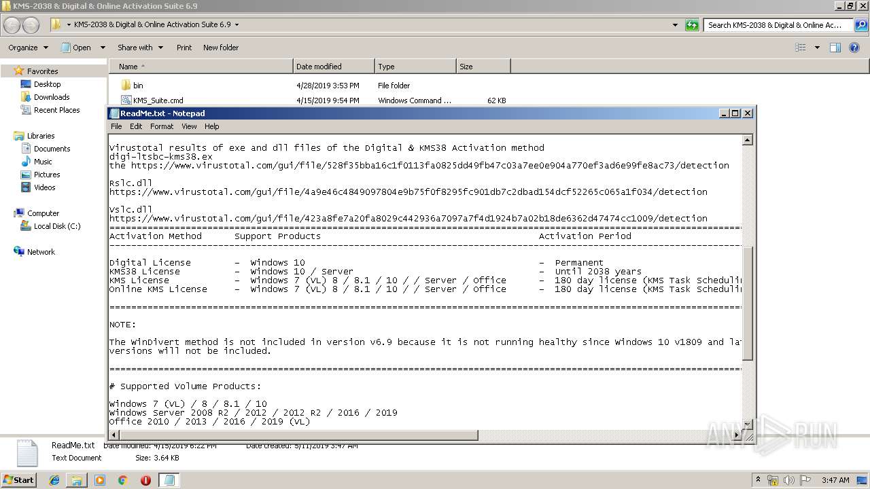Image resolution: width=870 pixels, height=489 pixels.
Task: Click the Favorites star icon in sidebar
Action: pos(19,71)
